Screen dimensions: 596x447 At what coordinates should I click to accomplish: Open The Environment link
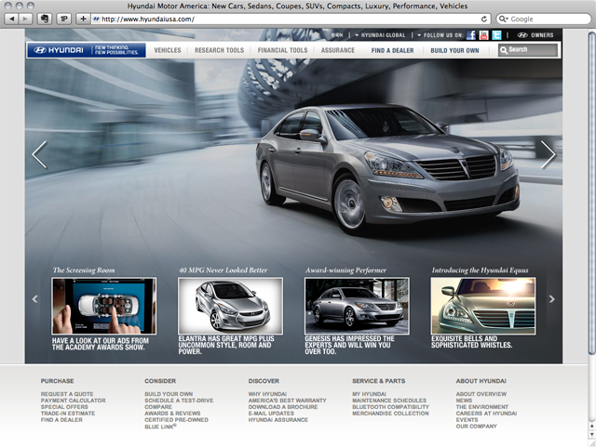pyautogui.click(x=482, y=407)
